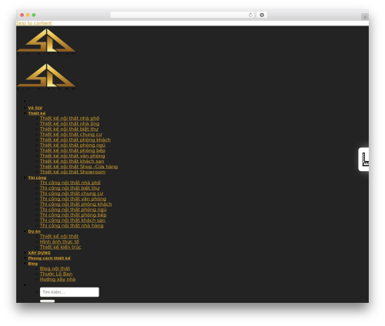The height and width of the screenshot is (326, 385).
Task: Open Thi công nội thất nhà phố
Action: pyautogui.click(x=70, y=183)
